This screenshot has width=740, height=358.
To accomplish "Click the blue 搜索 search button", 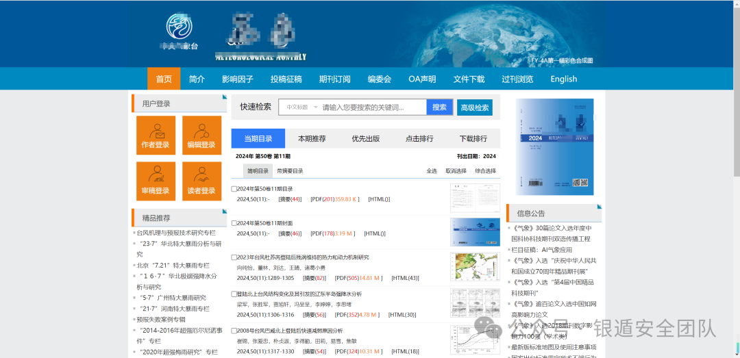I will [439, 107].
